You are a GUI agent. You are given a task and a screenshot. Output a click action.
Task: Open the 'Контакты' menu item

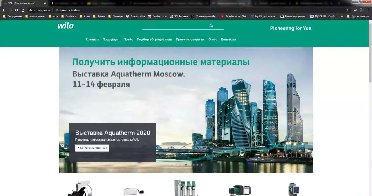[x=228, y=39]
